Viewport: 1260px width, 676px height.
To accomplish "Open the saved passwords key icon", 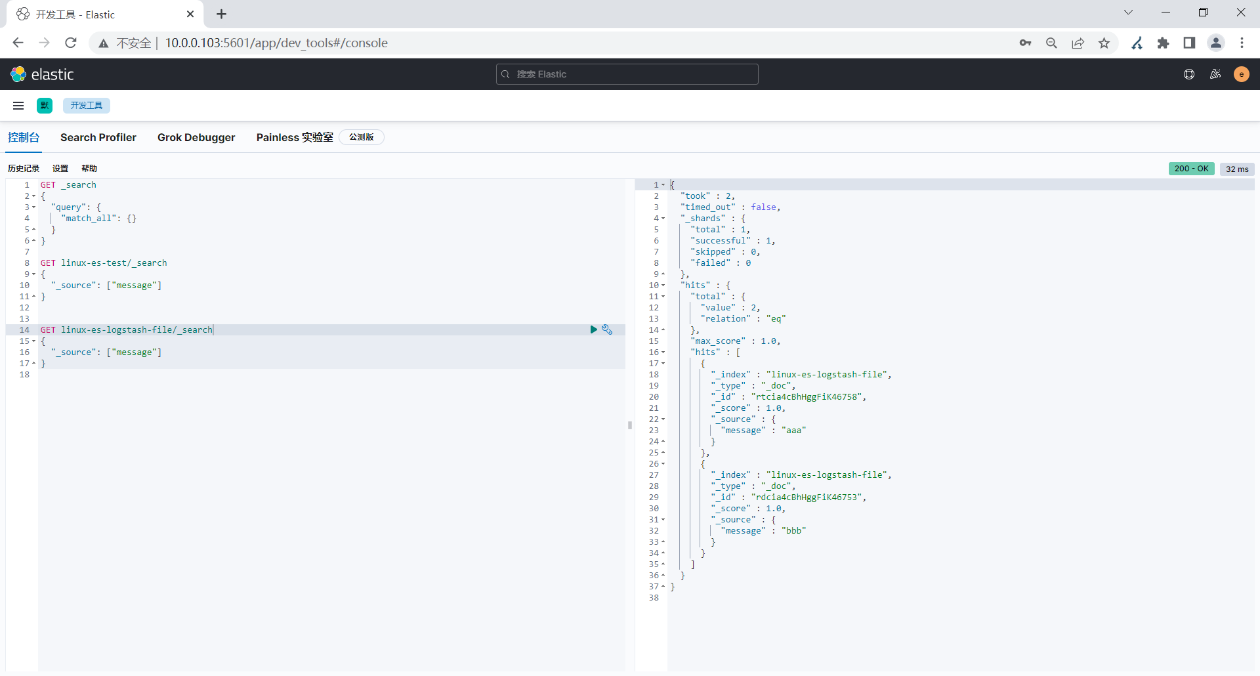I will [1025, 43].
